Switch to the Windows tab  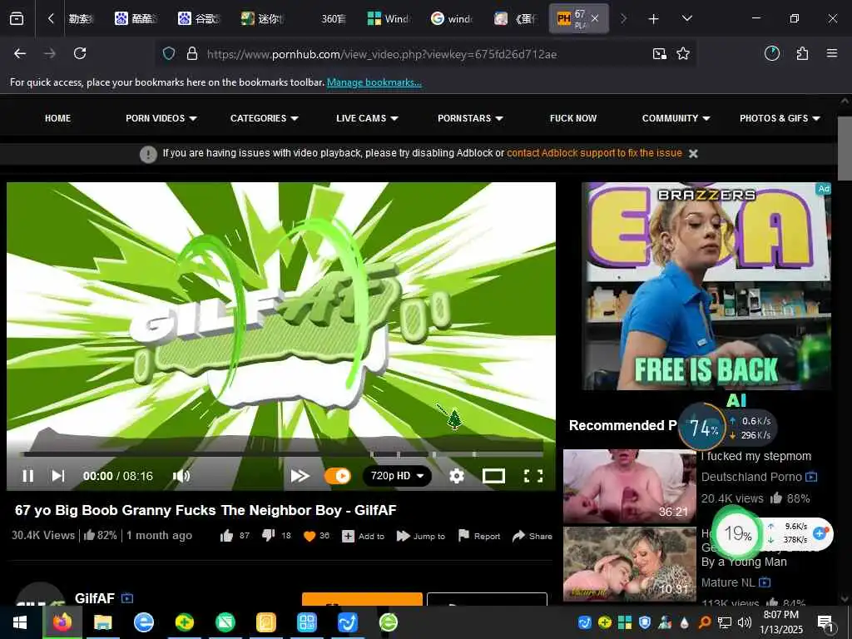(388, 18)
